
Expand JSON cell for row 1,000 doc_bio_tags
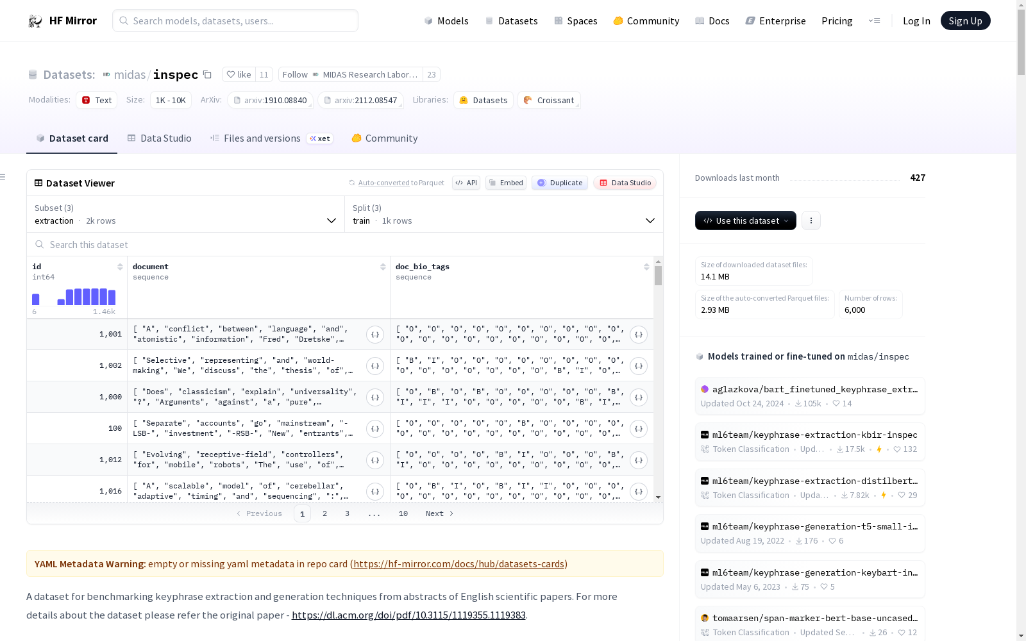coord(639,397)
